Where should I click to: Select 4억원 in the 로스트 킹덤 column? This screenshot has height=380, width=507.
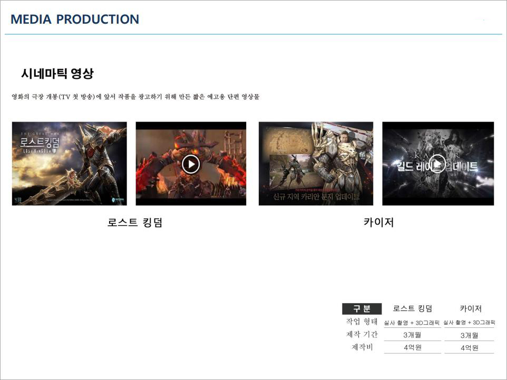(413, 348)
